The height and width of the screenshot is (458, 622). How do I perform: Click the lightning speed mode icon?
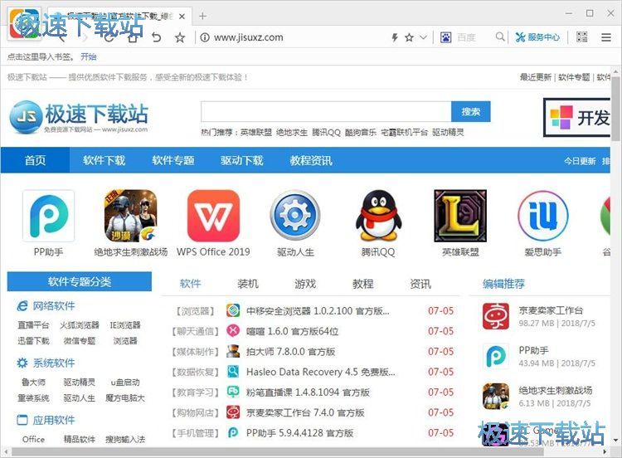(395, 37)
